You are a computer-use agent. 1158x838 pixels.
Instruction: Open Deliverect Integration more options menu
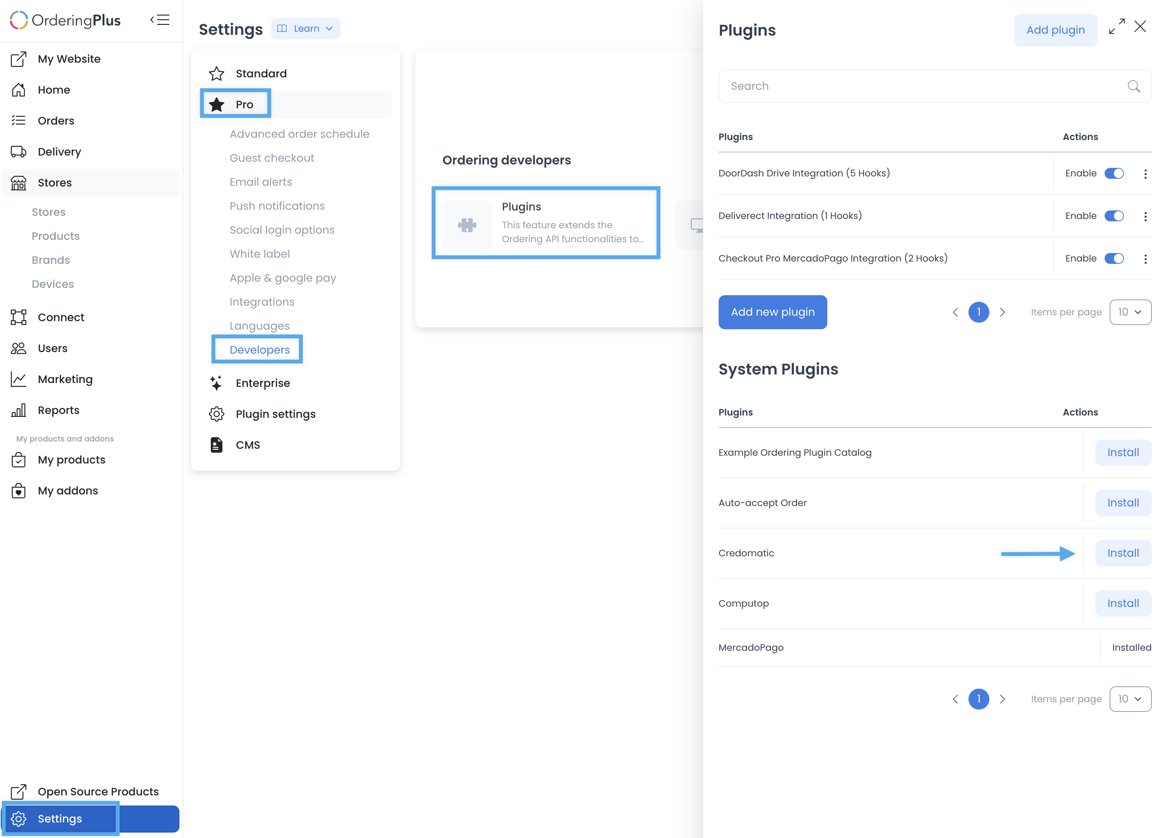1145,216
